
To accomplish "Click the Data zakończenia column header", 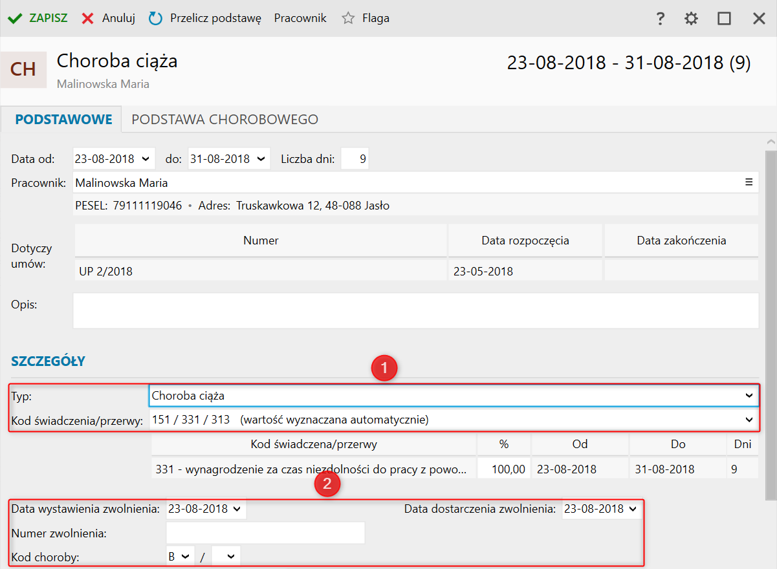I will 681,241.
